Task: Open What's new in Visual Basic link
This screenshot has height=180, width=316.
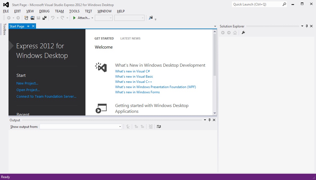Action: [x=134, y=77]
